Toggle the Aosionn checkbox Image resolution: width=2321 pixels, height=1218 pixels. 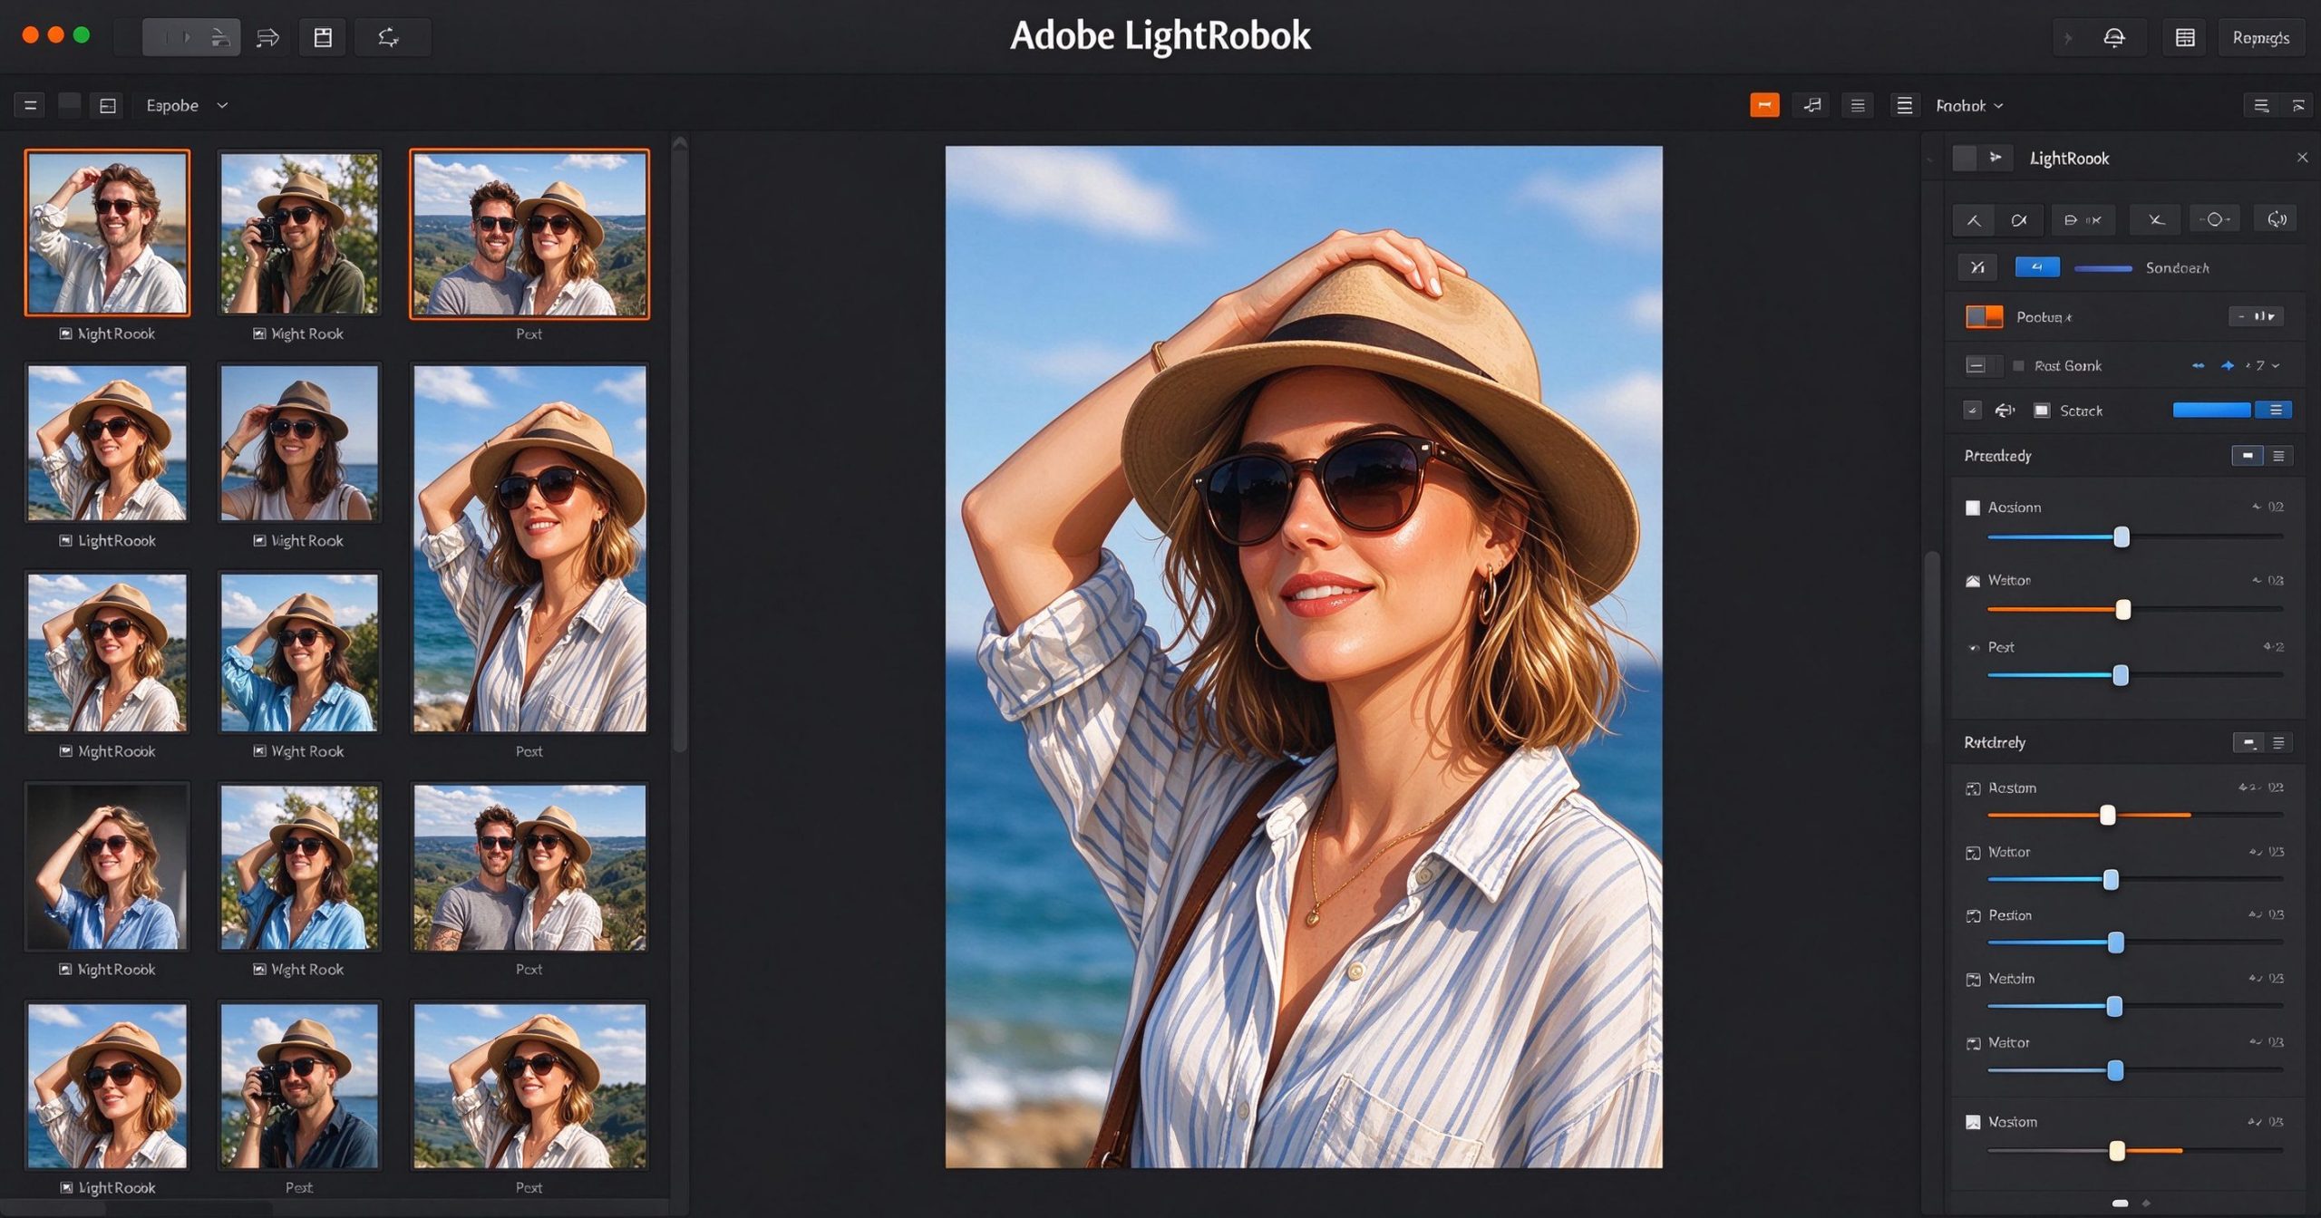click(1972, 507)
